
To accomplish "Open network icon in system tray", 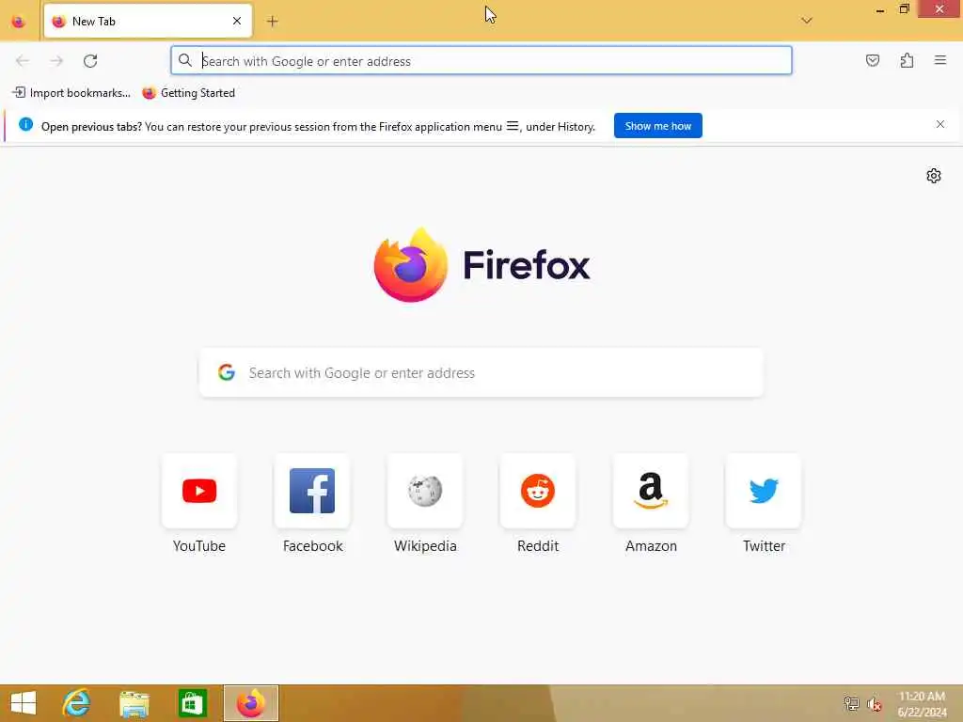I will click(x=851, y=703).
